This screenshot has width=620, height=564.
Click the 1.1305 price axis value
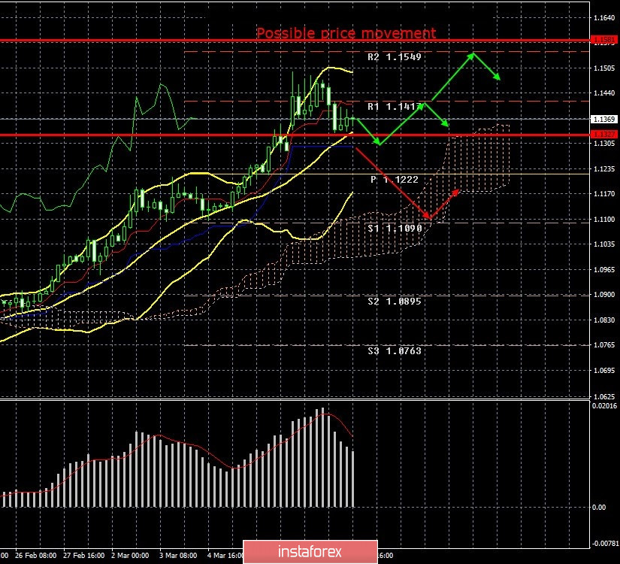[x=604, y=144]
